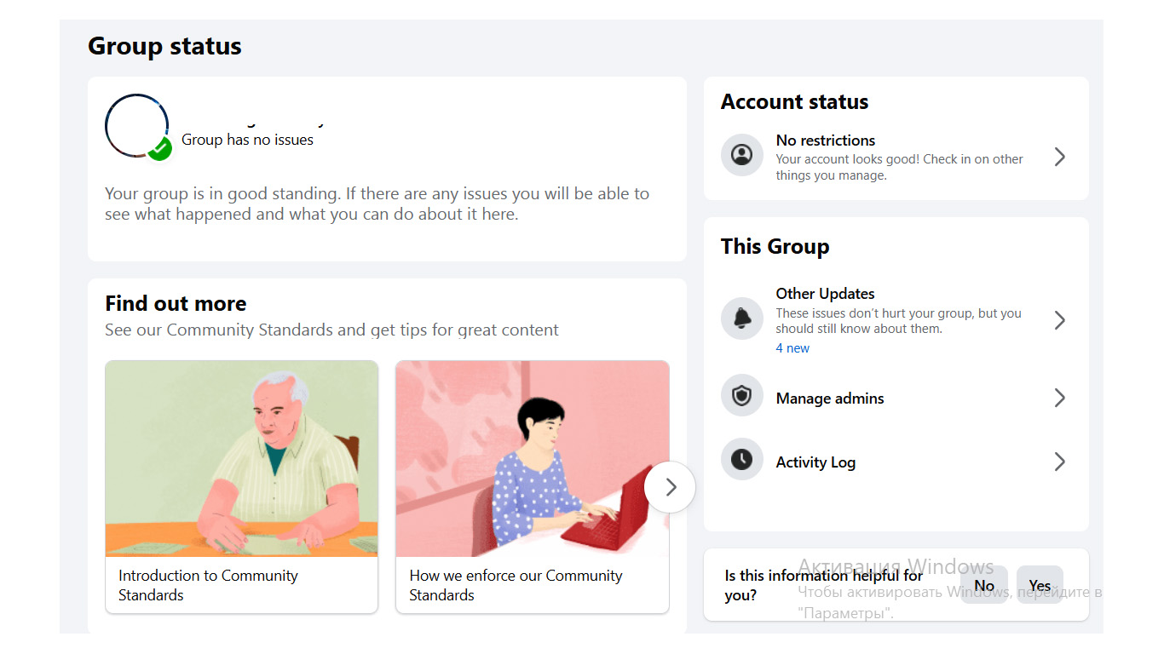
Task: Click the green checkmark status badge
Action: coord(159,147)
